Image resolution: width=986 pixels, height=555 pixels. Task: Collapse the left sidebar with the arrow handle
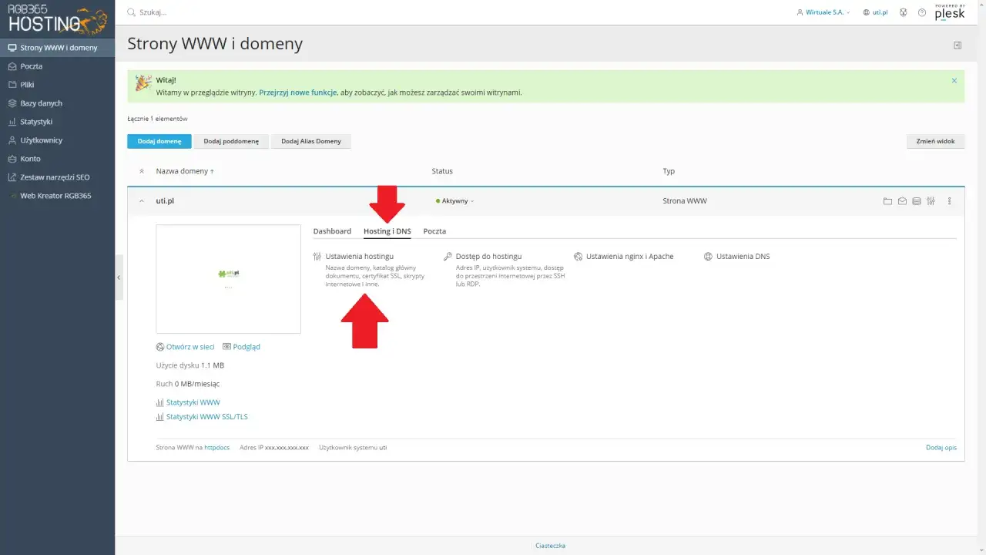pos(119,277)
